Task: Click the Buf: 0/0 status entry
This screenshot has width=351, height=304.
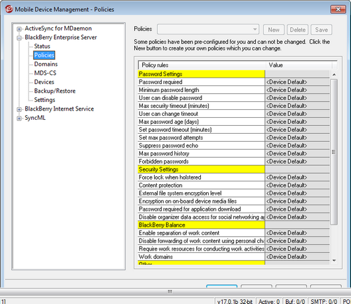Action: (x=295, y=301)
